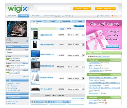Click the Nintendo Wii Game System thumbnail

[36, 78]
